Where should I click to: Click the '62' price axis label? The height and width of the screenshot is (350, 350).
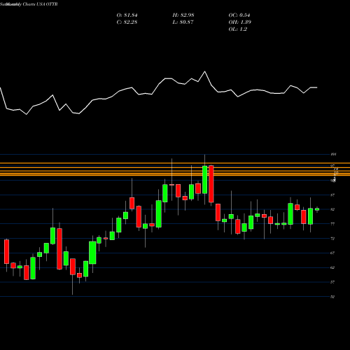(332, 267)
